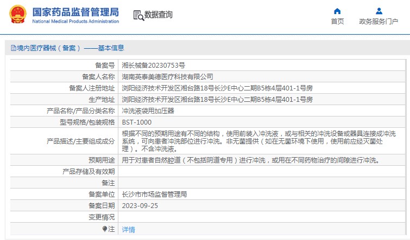Viewport: 410px width, 240px height.
Task: Select 备案号 value 湘长械备20230753号
Action: [154, 65]
